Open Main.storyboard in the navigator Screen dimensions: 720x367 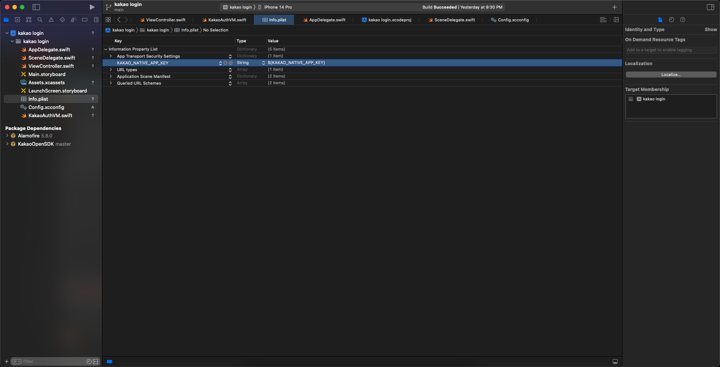point(47,74)
